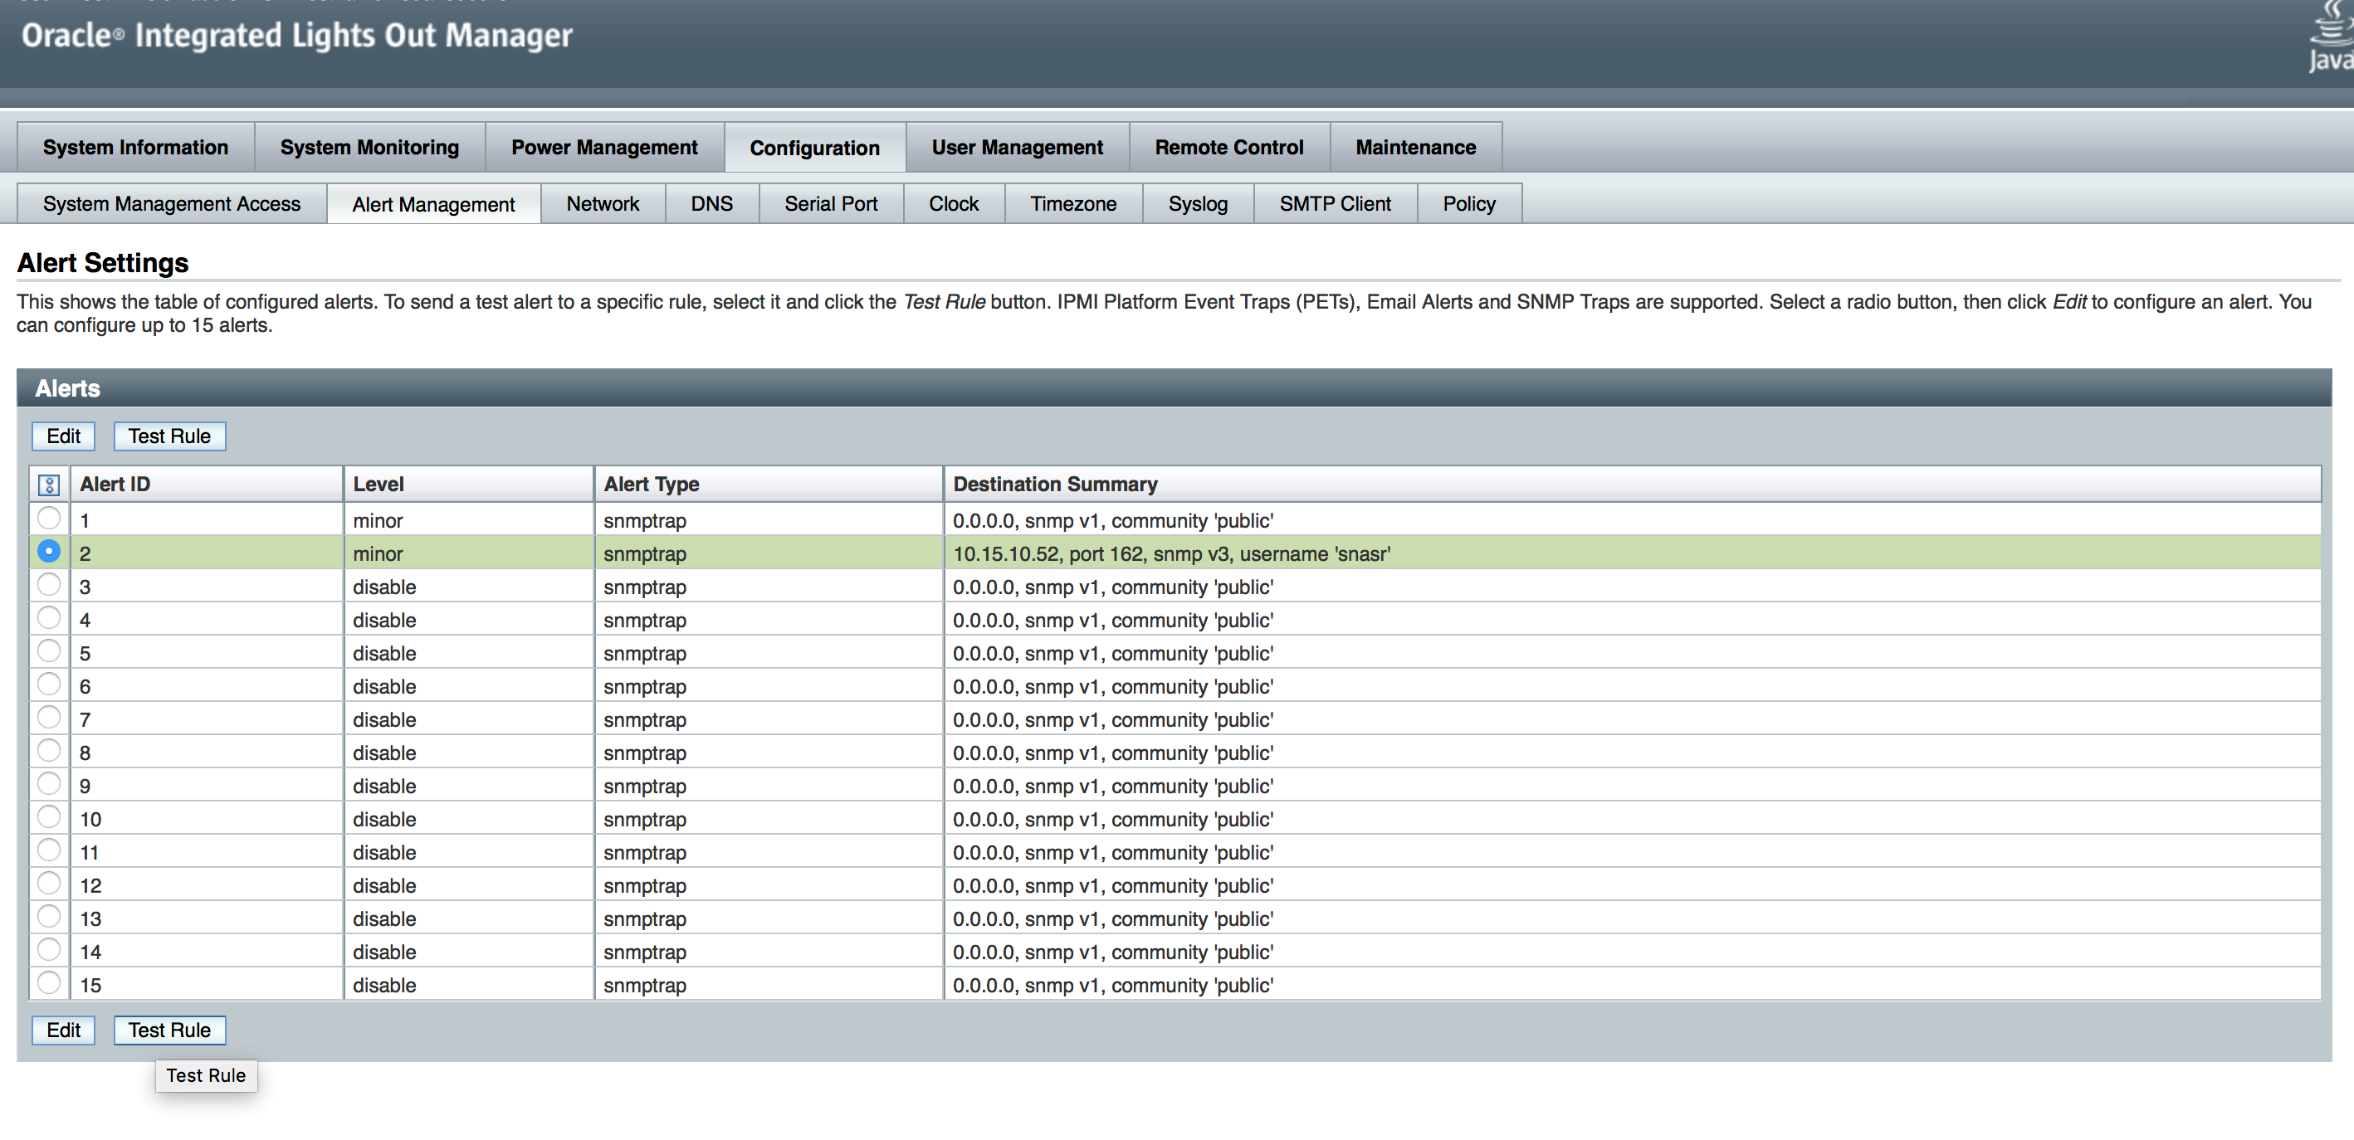Click the selection column header icon
The height and width of the screenshot is (1140, 2354).
[x=49, y=485]
